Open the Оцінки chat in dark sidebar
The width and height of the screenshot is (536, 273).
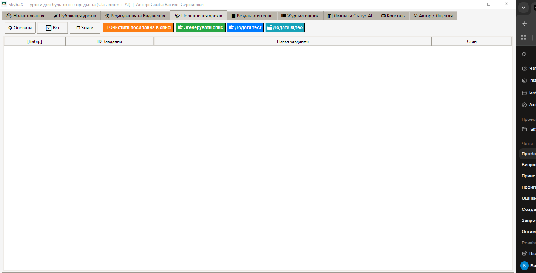coord(529,198)
